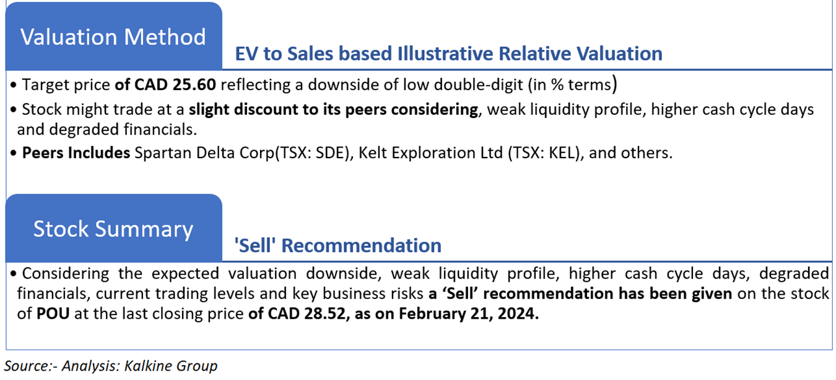Click the Valuation Method blue header box
The width and height of the screenshot is (836, 380).
113,36
